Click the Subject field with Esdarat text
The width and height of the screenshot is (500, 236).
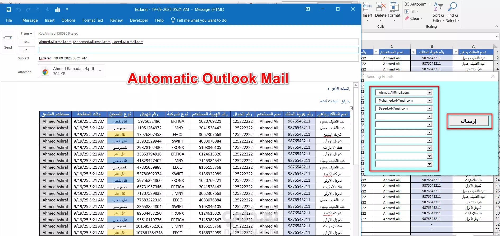[x=198, y=58]
